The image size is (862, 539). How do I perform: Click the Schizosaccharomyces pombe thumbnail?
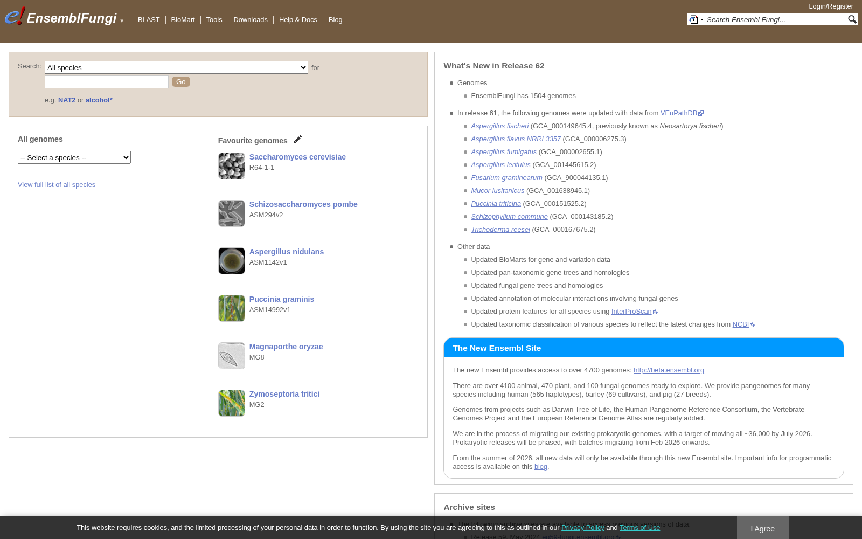pos(232,213)
